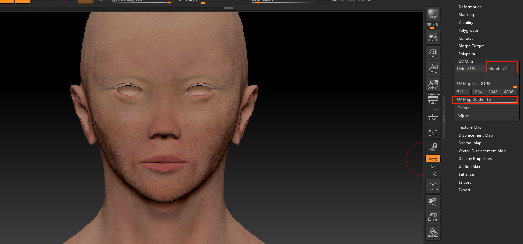Image resolution: width=523 pixels, height=244 pixels.
Task: Click the UV Map Size slider
Action: click(x=487, y=84)
